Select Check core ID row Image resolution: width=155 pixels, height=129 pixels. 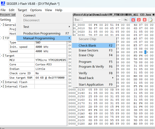click(x=38, y=73)
